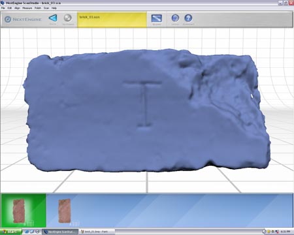Viewport: 294px width, 235px height.
Task: Click the blue Back arrow icon
Action: (x=53, y=18)
